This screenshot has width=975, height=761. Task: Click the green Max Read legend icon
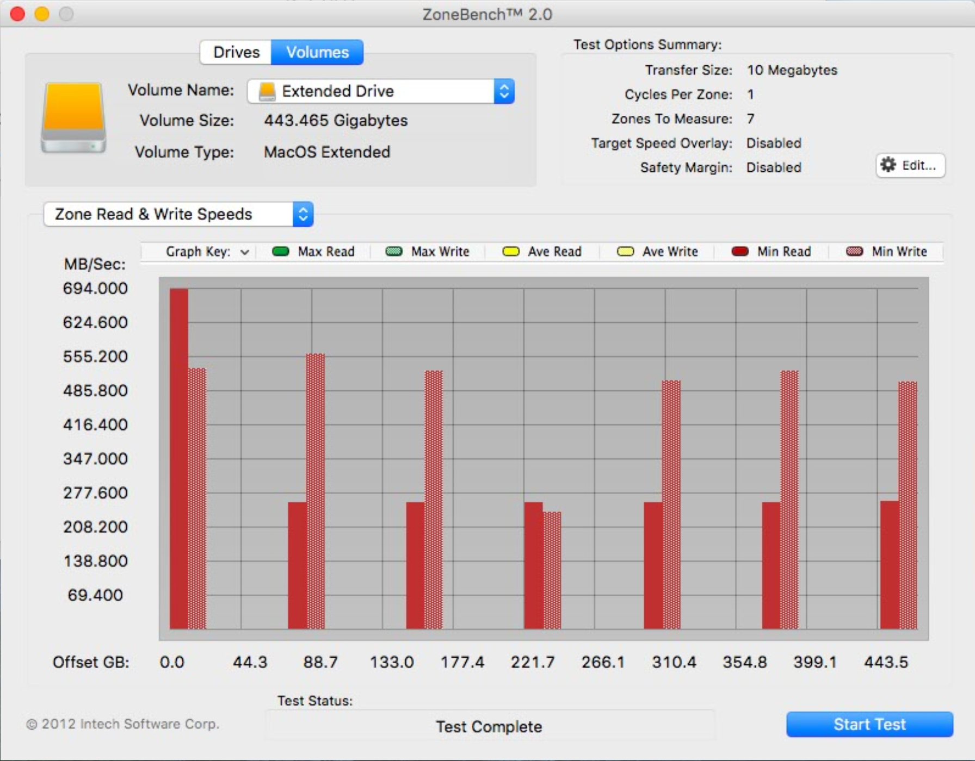click(280, 251)
